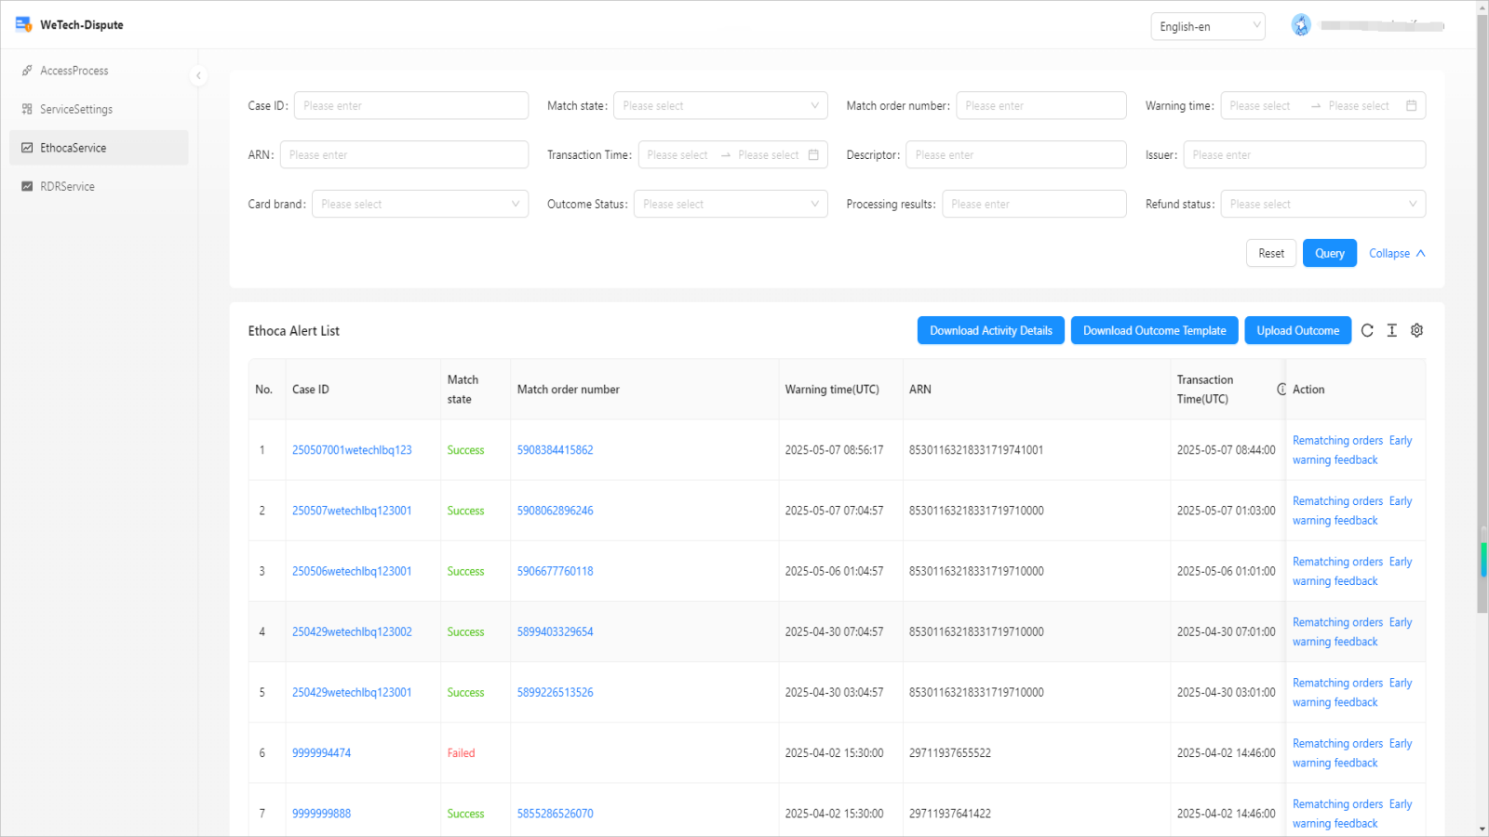Click the calendar icon in Transaction Time field
This screenshot has width=1489, height=837.
(x=813, y=155)
